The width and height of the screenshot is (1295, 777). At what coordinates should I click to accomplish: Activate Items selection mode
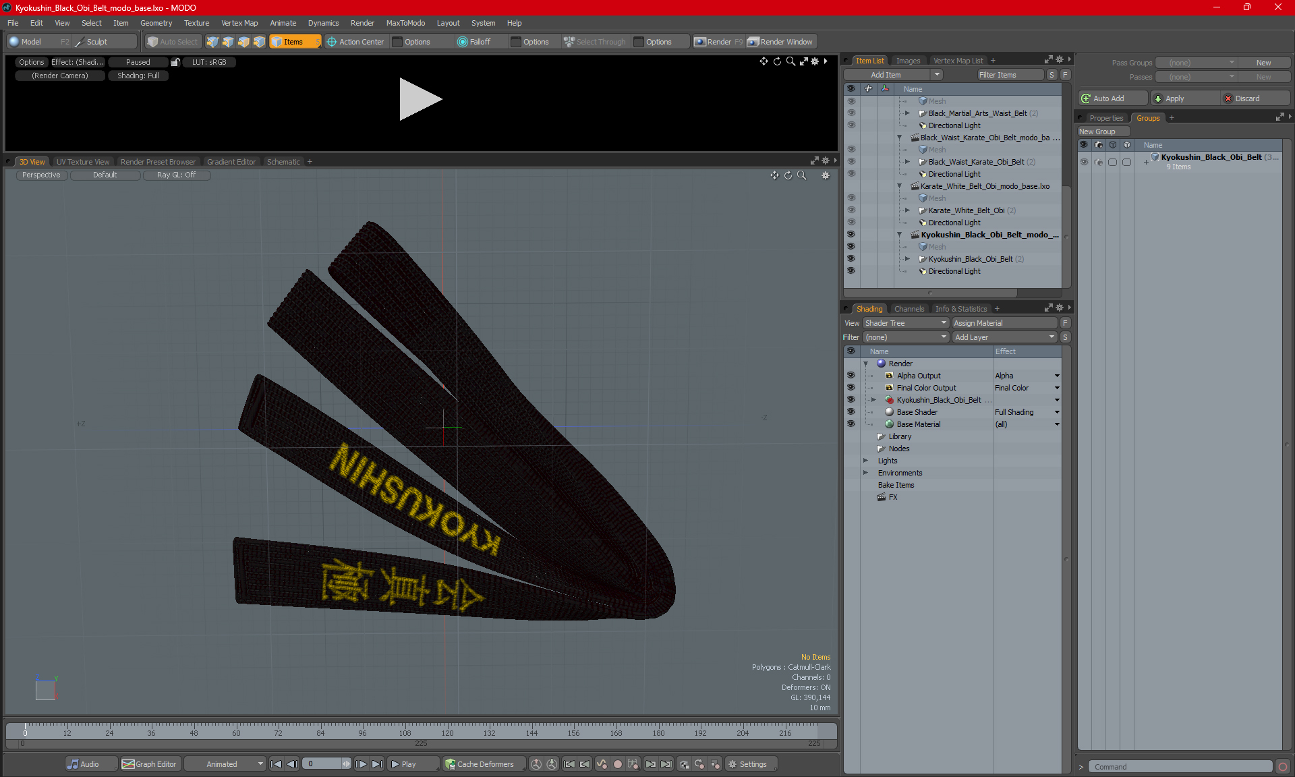294,42
